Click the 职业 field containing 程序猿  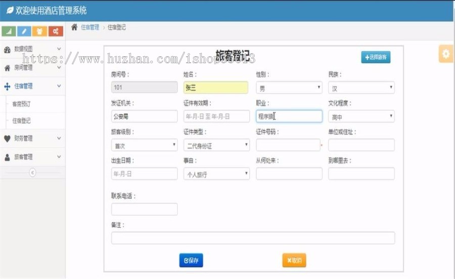[x=289, y=116]
